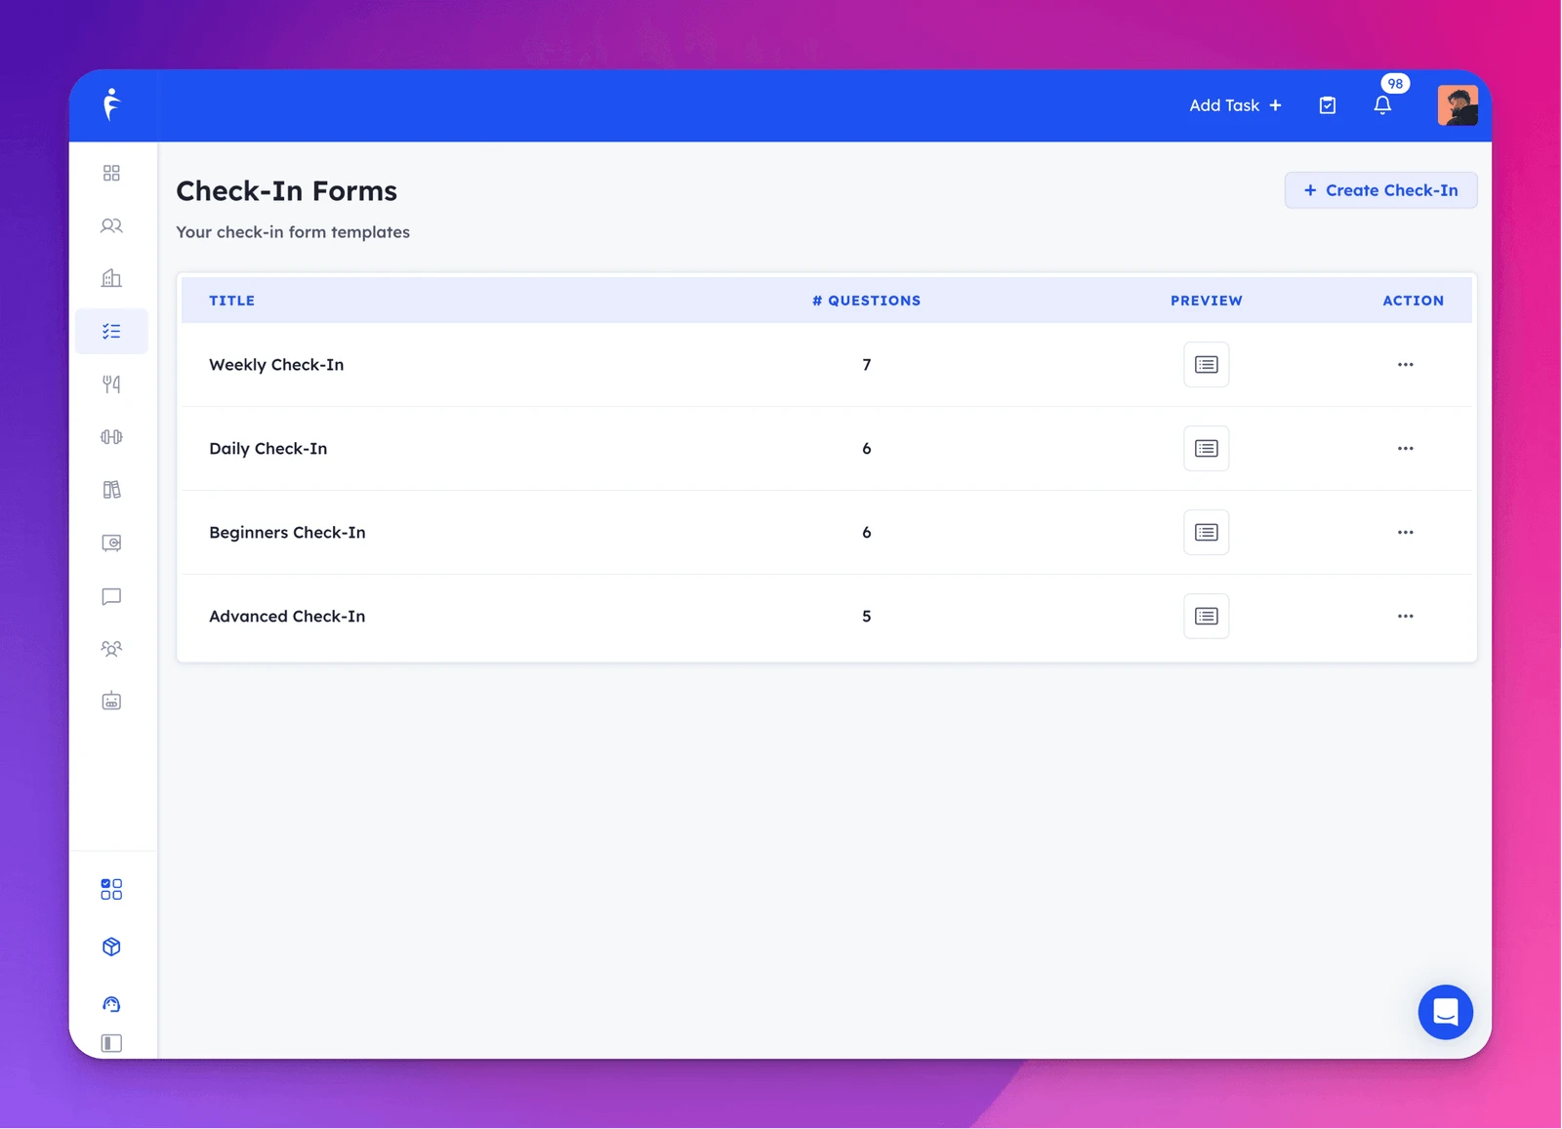This screenshot has width=1562, height=1129.
Task: Open the nutrition fork-and-knife sidebar icon
Action: click(x=111, y=383)
